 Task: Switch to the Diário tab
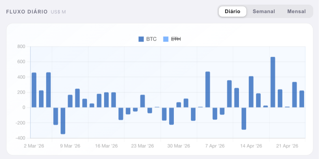coord(232,11)
